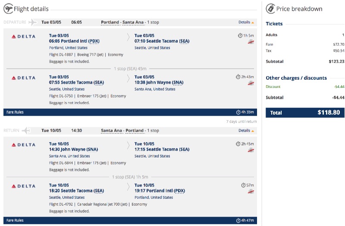345x226 pixels.
Task: Click clock icon next to 4h 33m duration
Action: click(238, 112)
